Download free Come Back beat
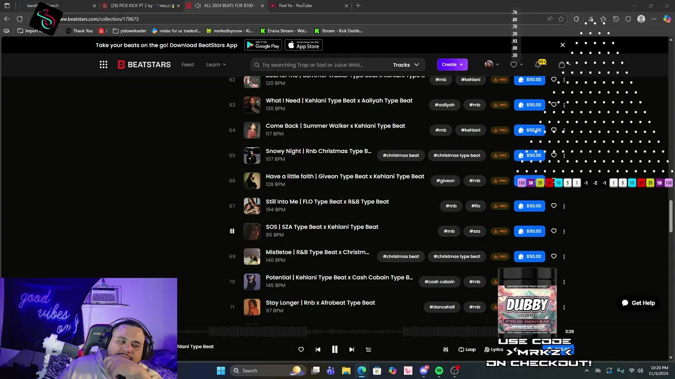 (499, 130)
